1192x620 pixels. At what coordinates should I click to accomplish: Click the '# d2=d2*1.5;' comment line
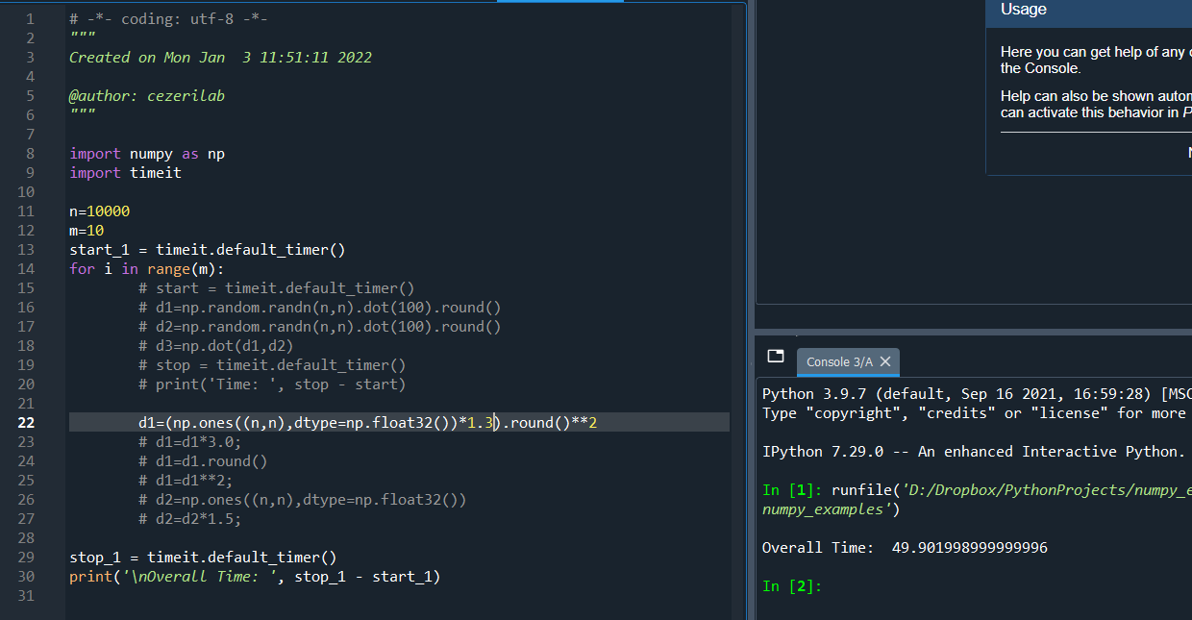click(189, 519)
